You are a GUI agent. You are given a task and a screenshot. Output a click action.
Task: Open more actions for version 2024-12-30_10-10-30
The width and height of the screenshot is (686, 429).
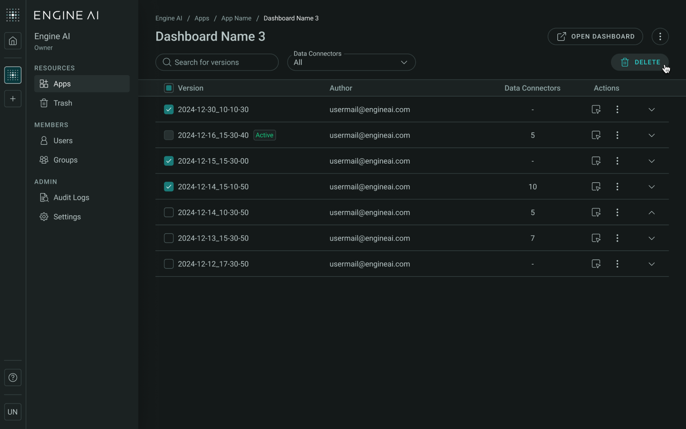click(617, 109)
